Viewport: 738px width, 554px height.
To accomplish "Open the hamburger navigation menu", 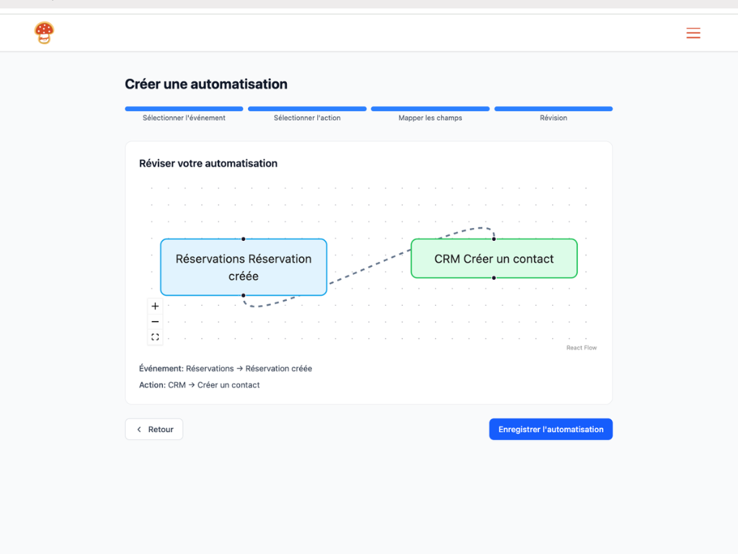I will (693, 32).
